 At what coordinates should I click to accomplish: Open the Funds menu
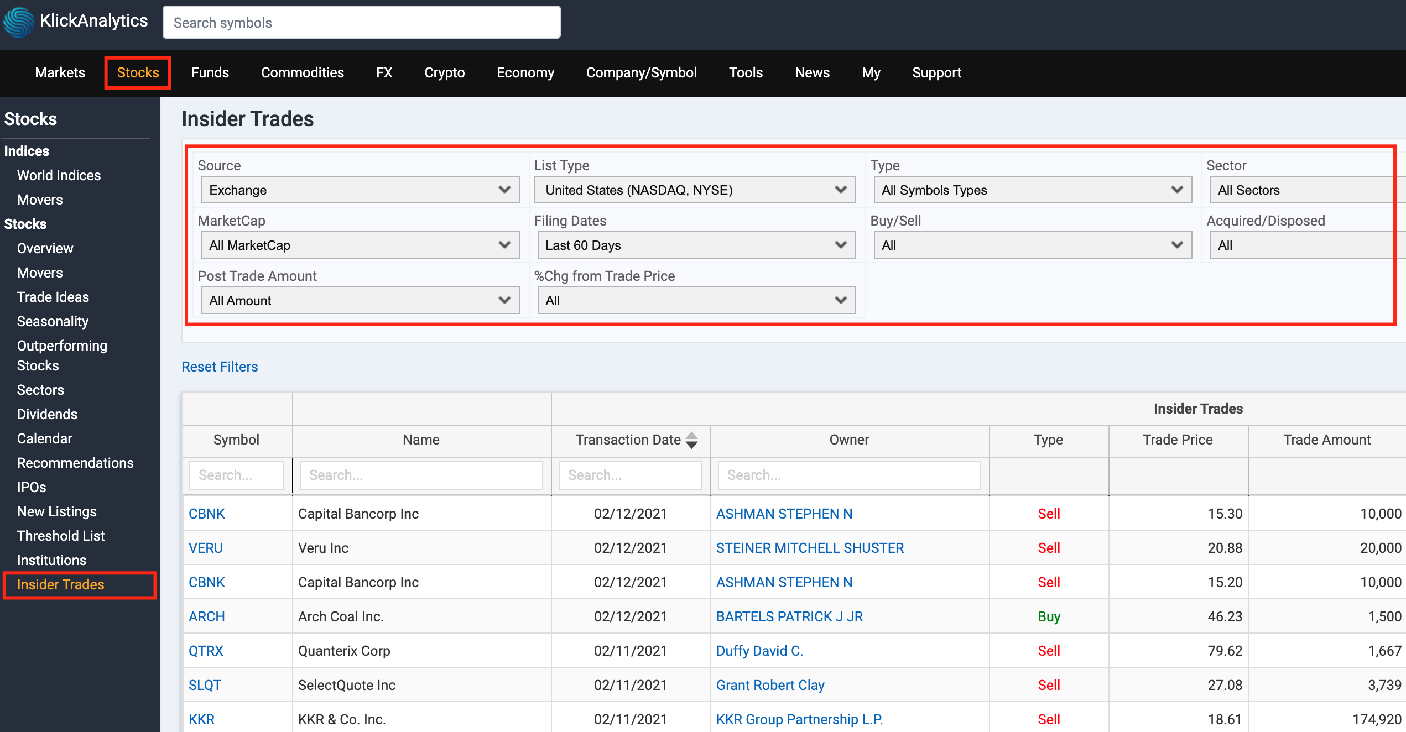[x=210, y=72]
